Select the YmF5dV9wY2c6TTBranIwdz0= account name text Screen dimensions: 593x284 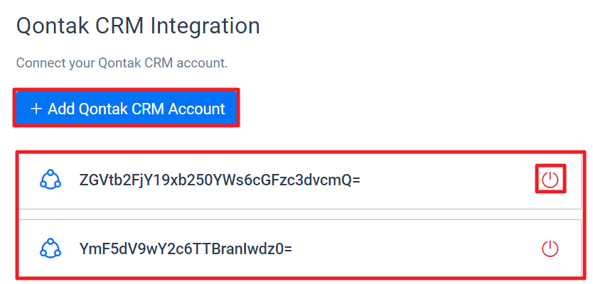coord(186,249)
